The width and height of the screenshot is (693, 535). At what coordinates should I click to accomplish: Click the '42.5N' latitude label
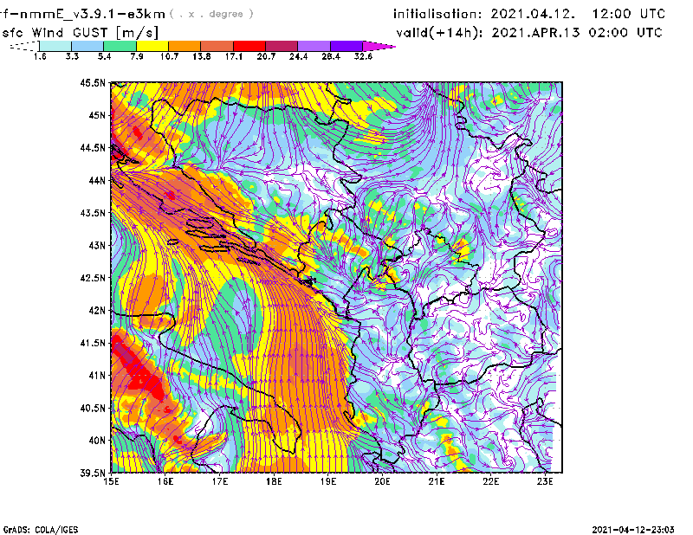(93, 278)
